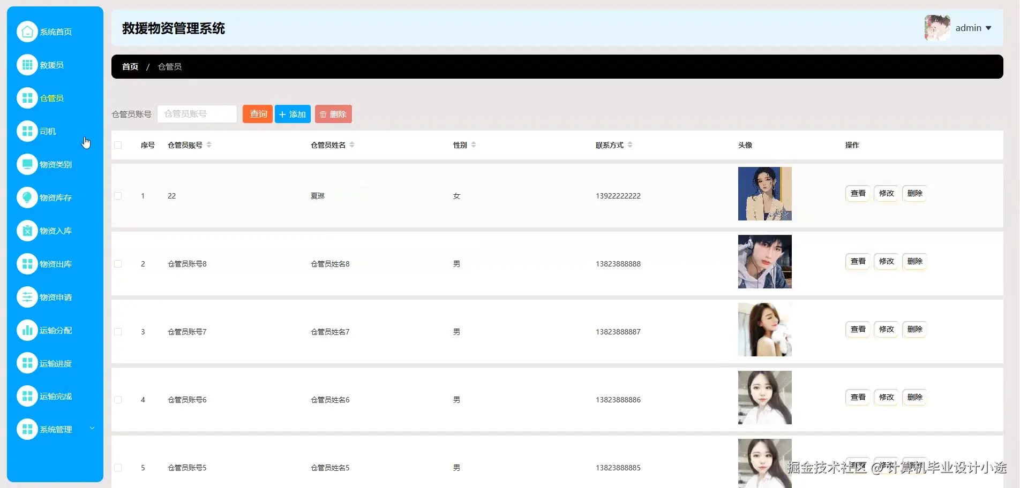The height and width of the screenshot is (488, 1020).
Task: Click 修改 for 仓管员姓名8 row
Action: pyautogui.click(x=887, y=261)
